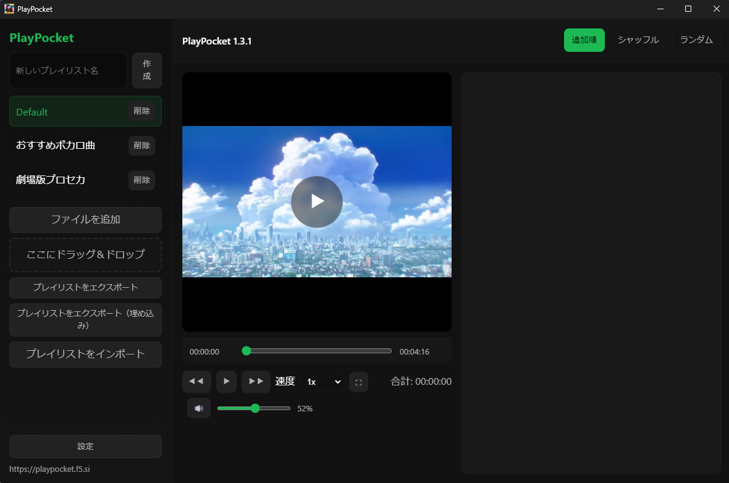Click the PlayPocket green logo text
729x483 pixels.
click(41, 38)
